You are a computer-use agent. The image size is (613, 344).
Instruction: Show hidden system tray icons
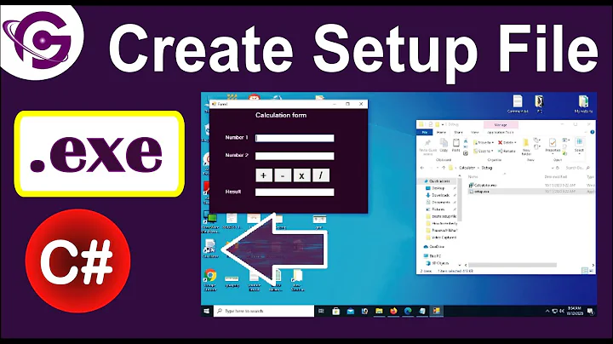547,311
